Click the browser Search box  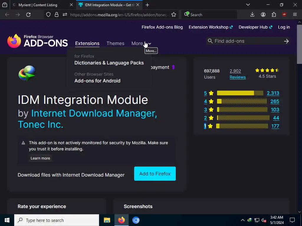pos(209,15)
